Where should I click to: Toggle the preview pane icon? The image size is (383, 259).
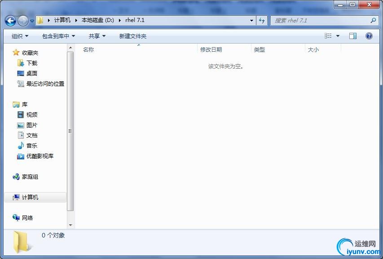pyautogui.click(x=353, y=36)
